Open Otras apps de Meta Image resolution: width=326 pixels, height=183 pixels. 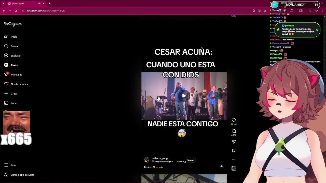(x=19, y=175)
